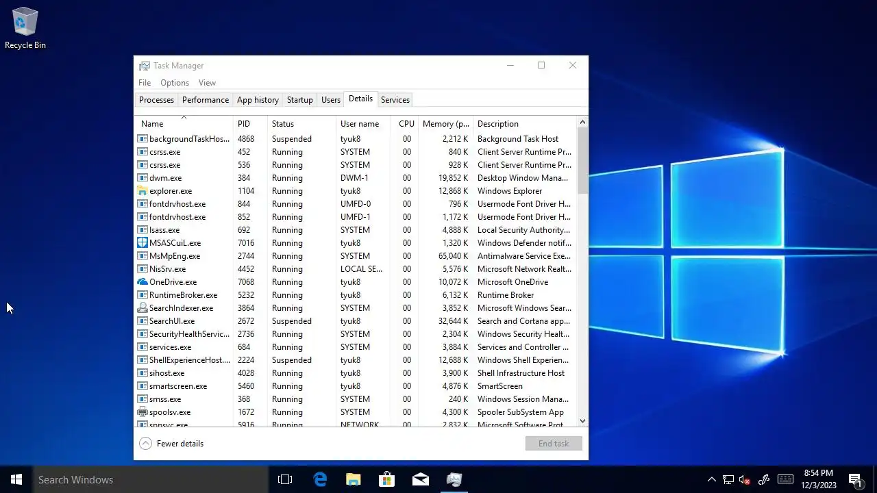This screenshot has height=493, width=877.
Task: Open Task View on the taskbar
Action: 285,479
